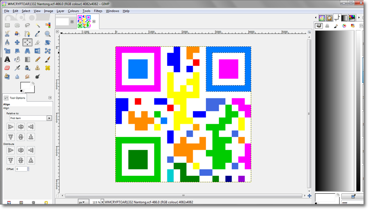Select the Crop tool
Screen dimensions: 369x210
(x=38, y=42)
